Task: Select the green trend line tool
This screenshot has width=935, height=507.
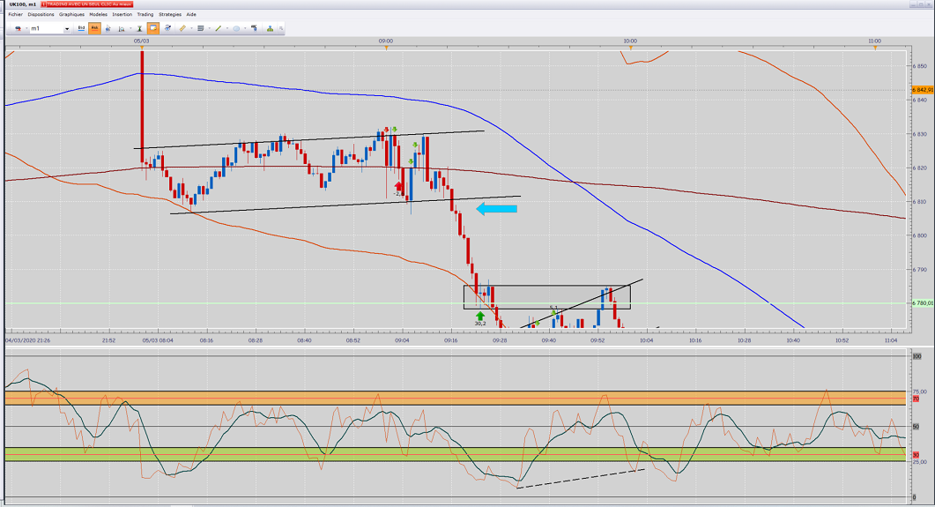Action: [x=219, y=28]
